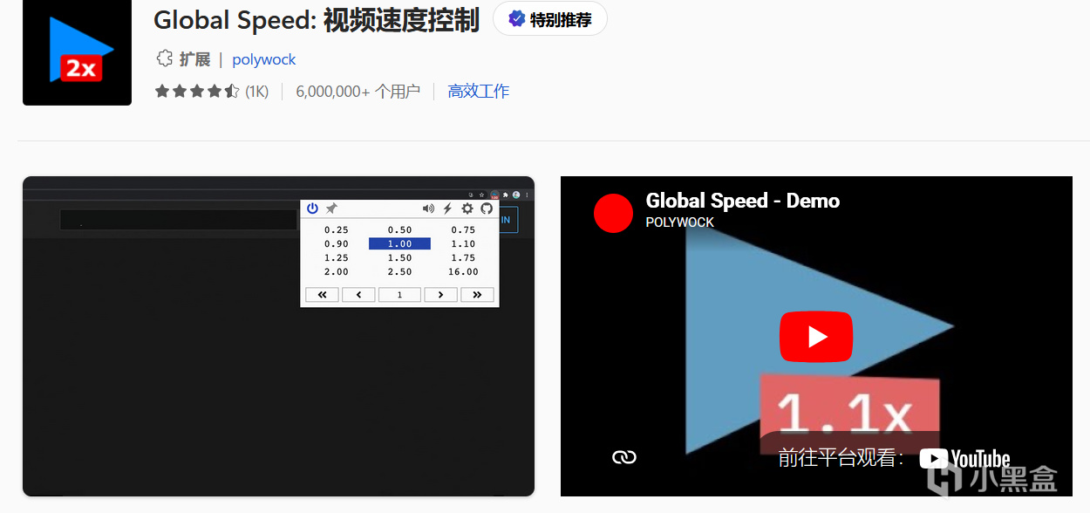
Task: Click the puzzle piece 扩展 icon
Action: coord(164,58)
